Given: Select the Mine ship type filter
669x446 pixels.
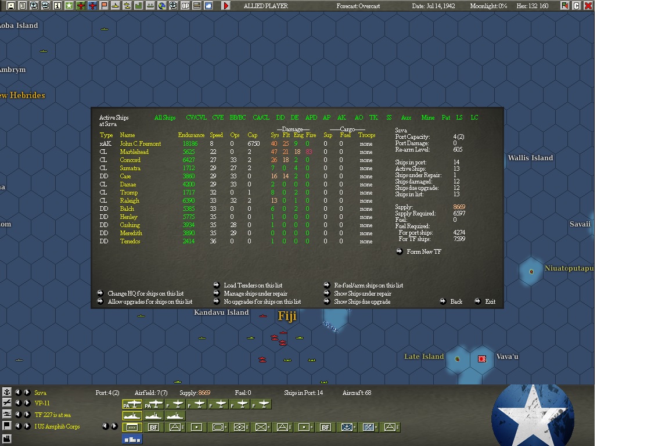Looking at the screenshot, I should [x=428, y=117].
